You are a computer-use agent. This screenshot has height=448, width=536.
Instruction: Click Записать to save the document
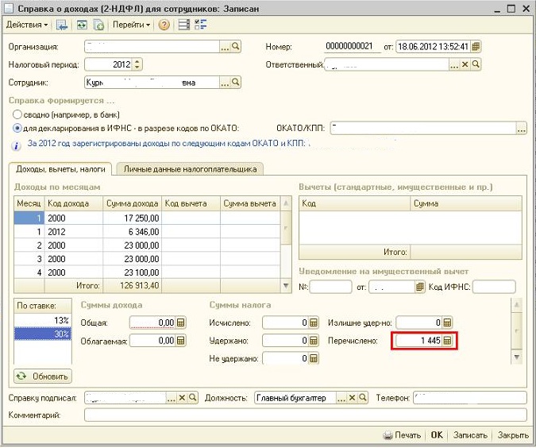click(x=469, y=435)
